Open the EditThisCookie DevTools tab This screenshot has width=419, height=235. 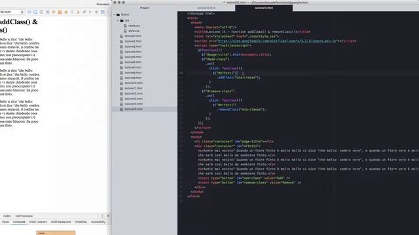(24, 216)
